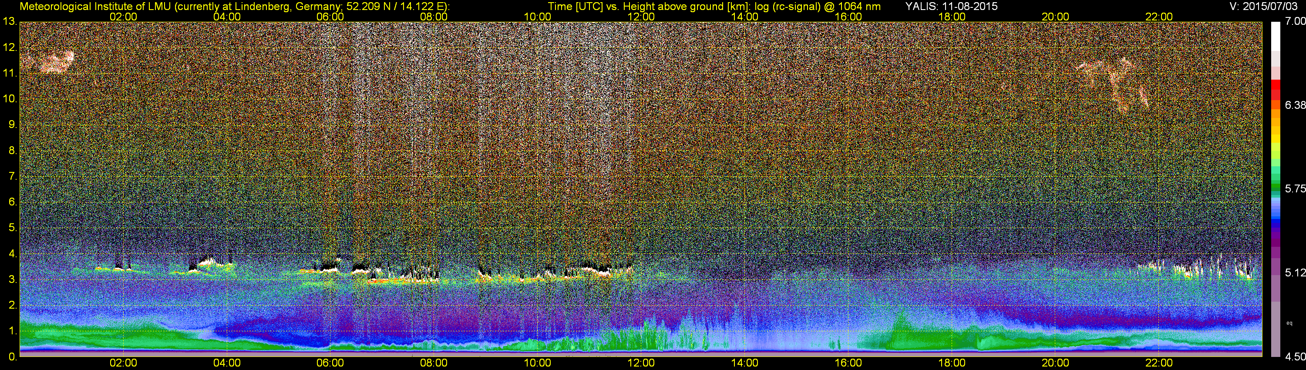Select the 20:00 label on the top time axis

tap(1056, 17)
